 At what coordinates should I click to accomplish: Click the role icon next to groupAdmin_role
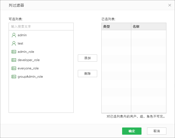pos(14,77)
